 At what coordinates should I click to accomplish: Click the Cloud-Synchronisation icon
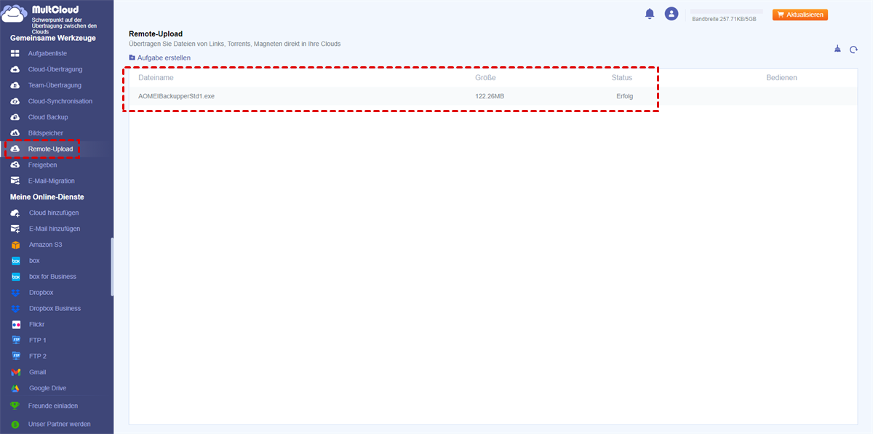tap(15, 101)
